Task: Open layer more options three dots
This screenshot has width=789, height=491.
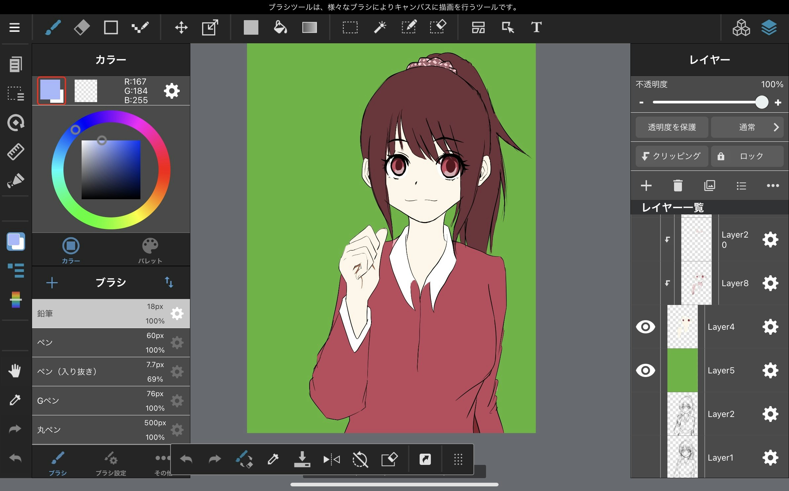Action: point(772,186)
